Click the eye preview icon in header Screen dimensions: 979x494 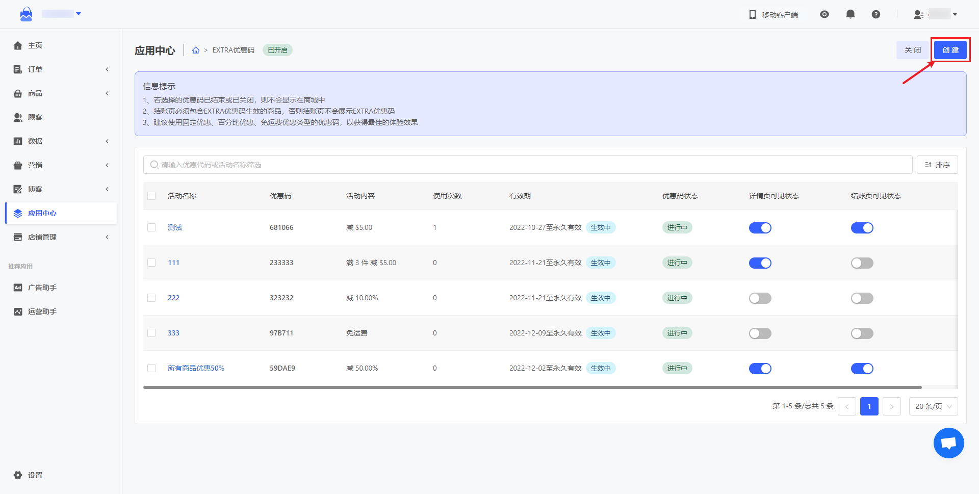point(825,14)
